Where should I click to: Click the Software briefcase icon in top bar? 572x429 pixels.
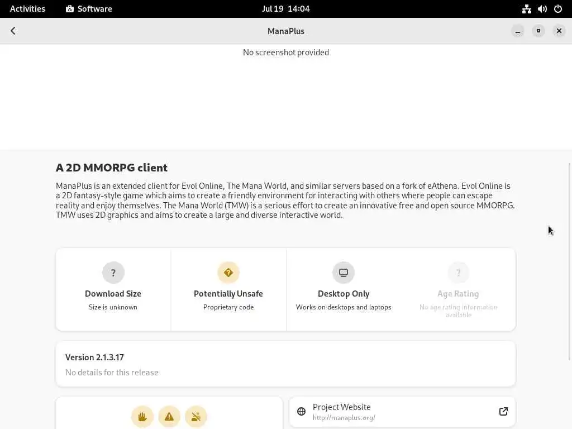pyautogui.click(x=70, y=9)
